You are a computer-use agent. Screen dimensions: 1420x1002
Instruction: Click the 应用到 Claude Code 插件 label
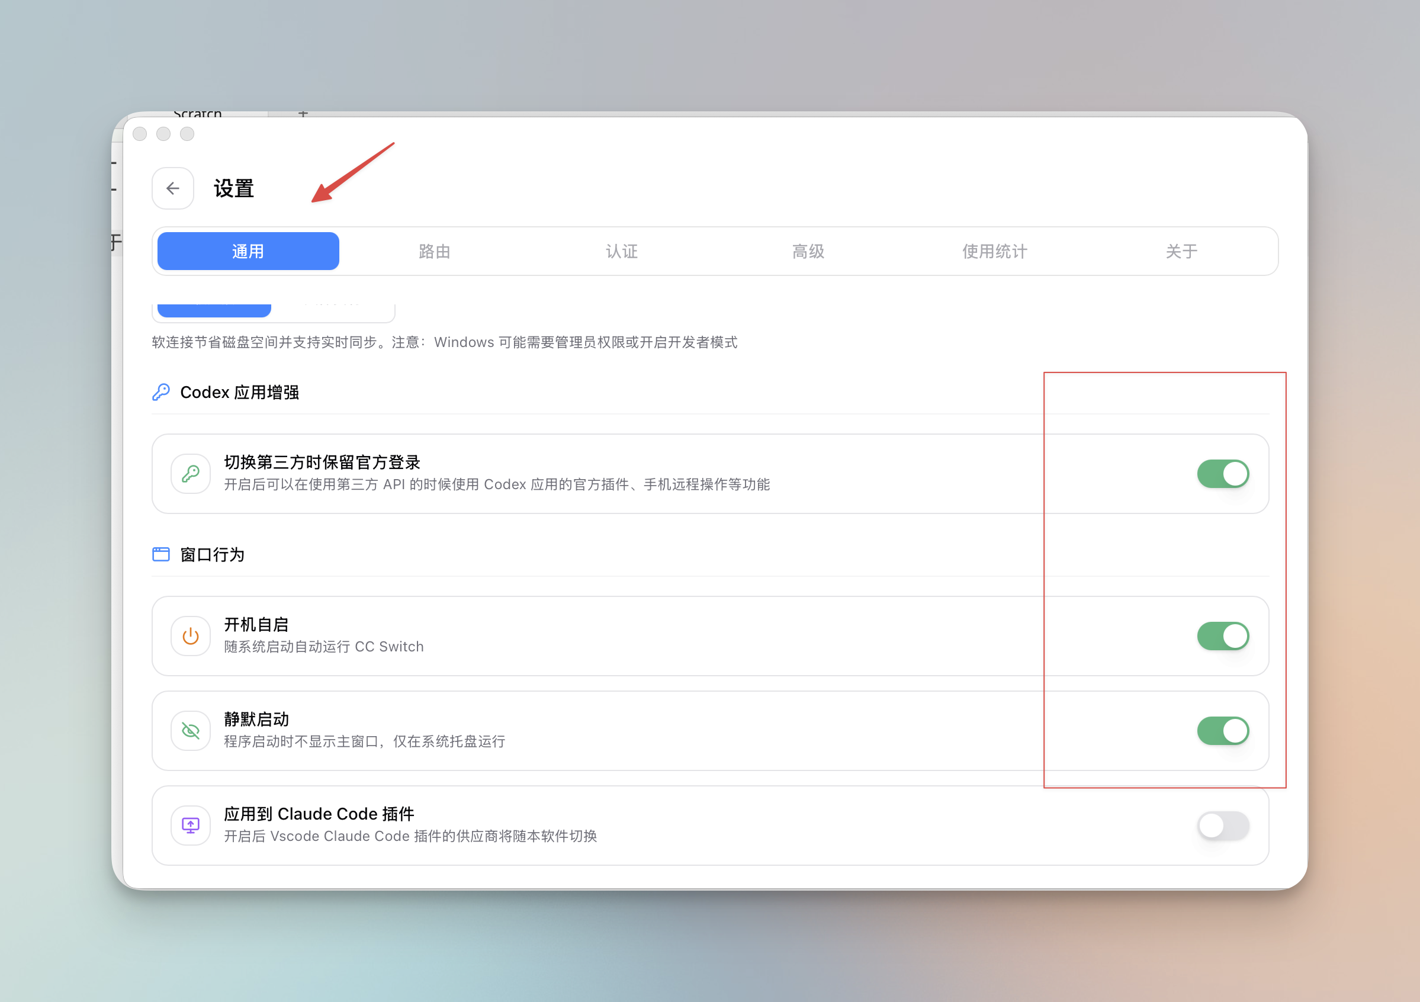319,813
